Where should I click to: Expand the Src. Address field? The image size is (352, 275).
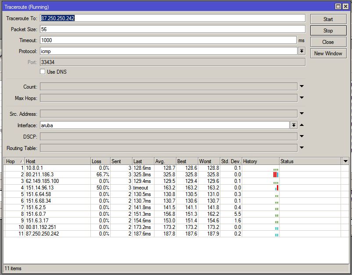coord(302,114)
